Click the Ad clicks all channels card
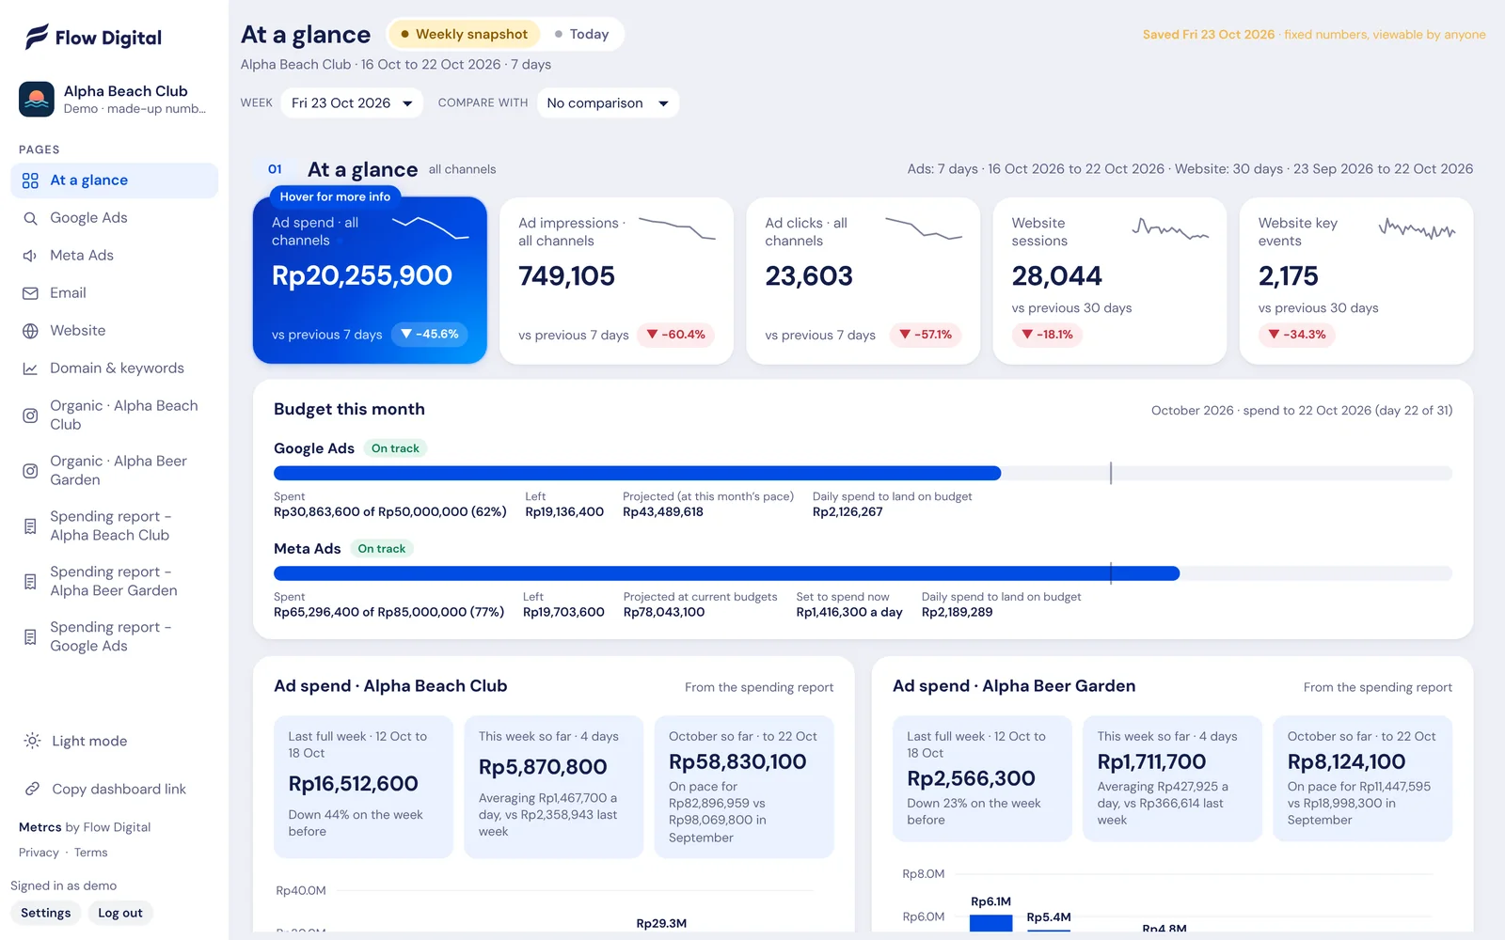The width and height of the screenshot is (1505, 940). pos(863,280)
